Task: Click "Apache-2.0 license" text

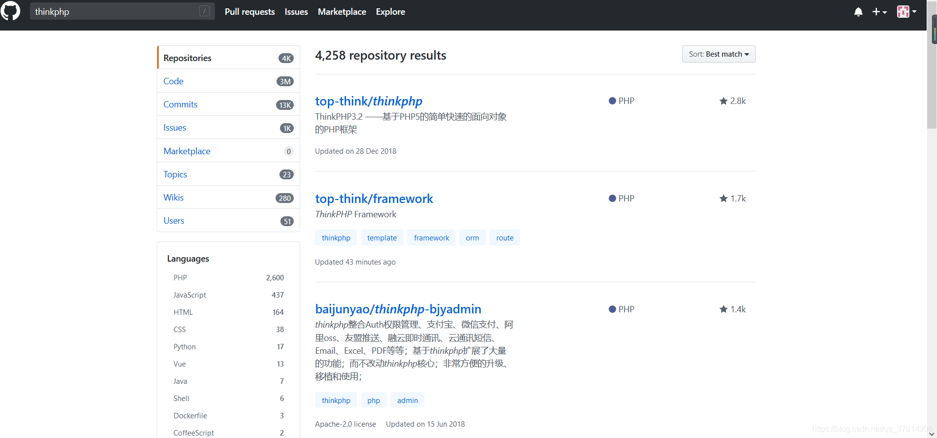Action: [x=346, y=424]
